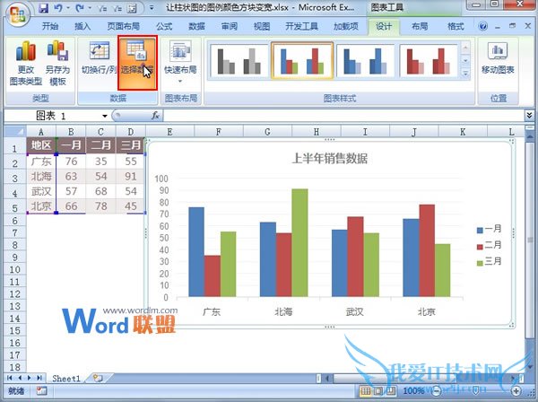Viewport: 538px width, 402px height.
Task: Show next row of chart styles
Action: (x=465, y=61)
